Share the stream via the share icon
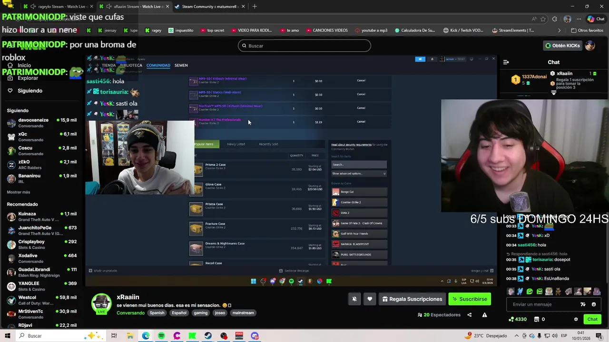 [x=469, y=314]
